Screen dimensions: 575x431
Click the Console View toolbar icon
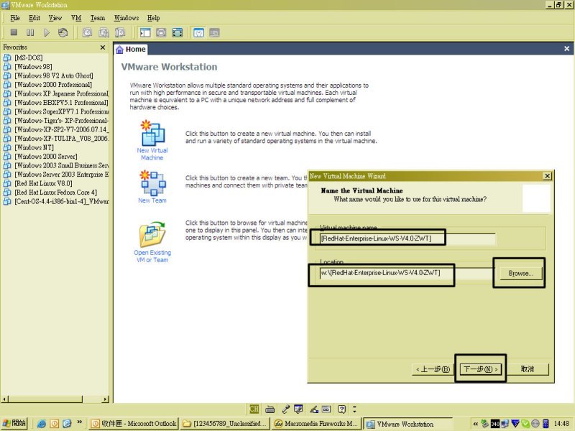(214, 32)
